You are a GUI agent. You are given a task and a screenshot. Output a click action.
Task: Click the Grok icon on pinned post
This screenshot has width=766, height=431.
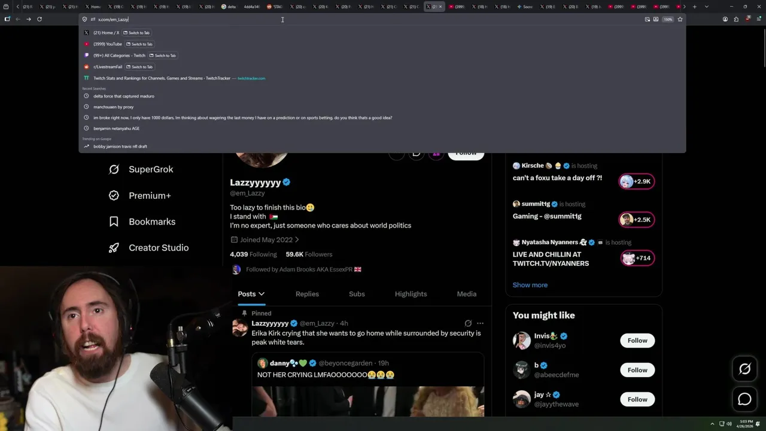click(x=468, y=323)
